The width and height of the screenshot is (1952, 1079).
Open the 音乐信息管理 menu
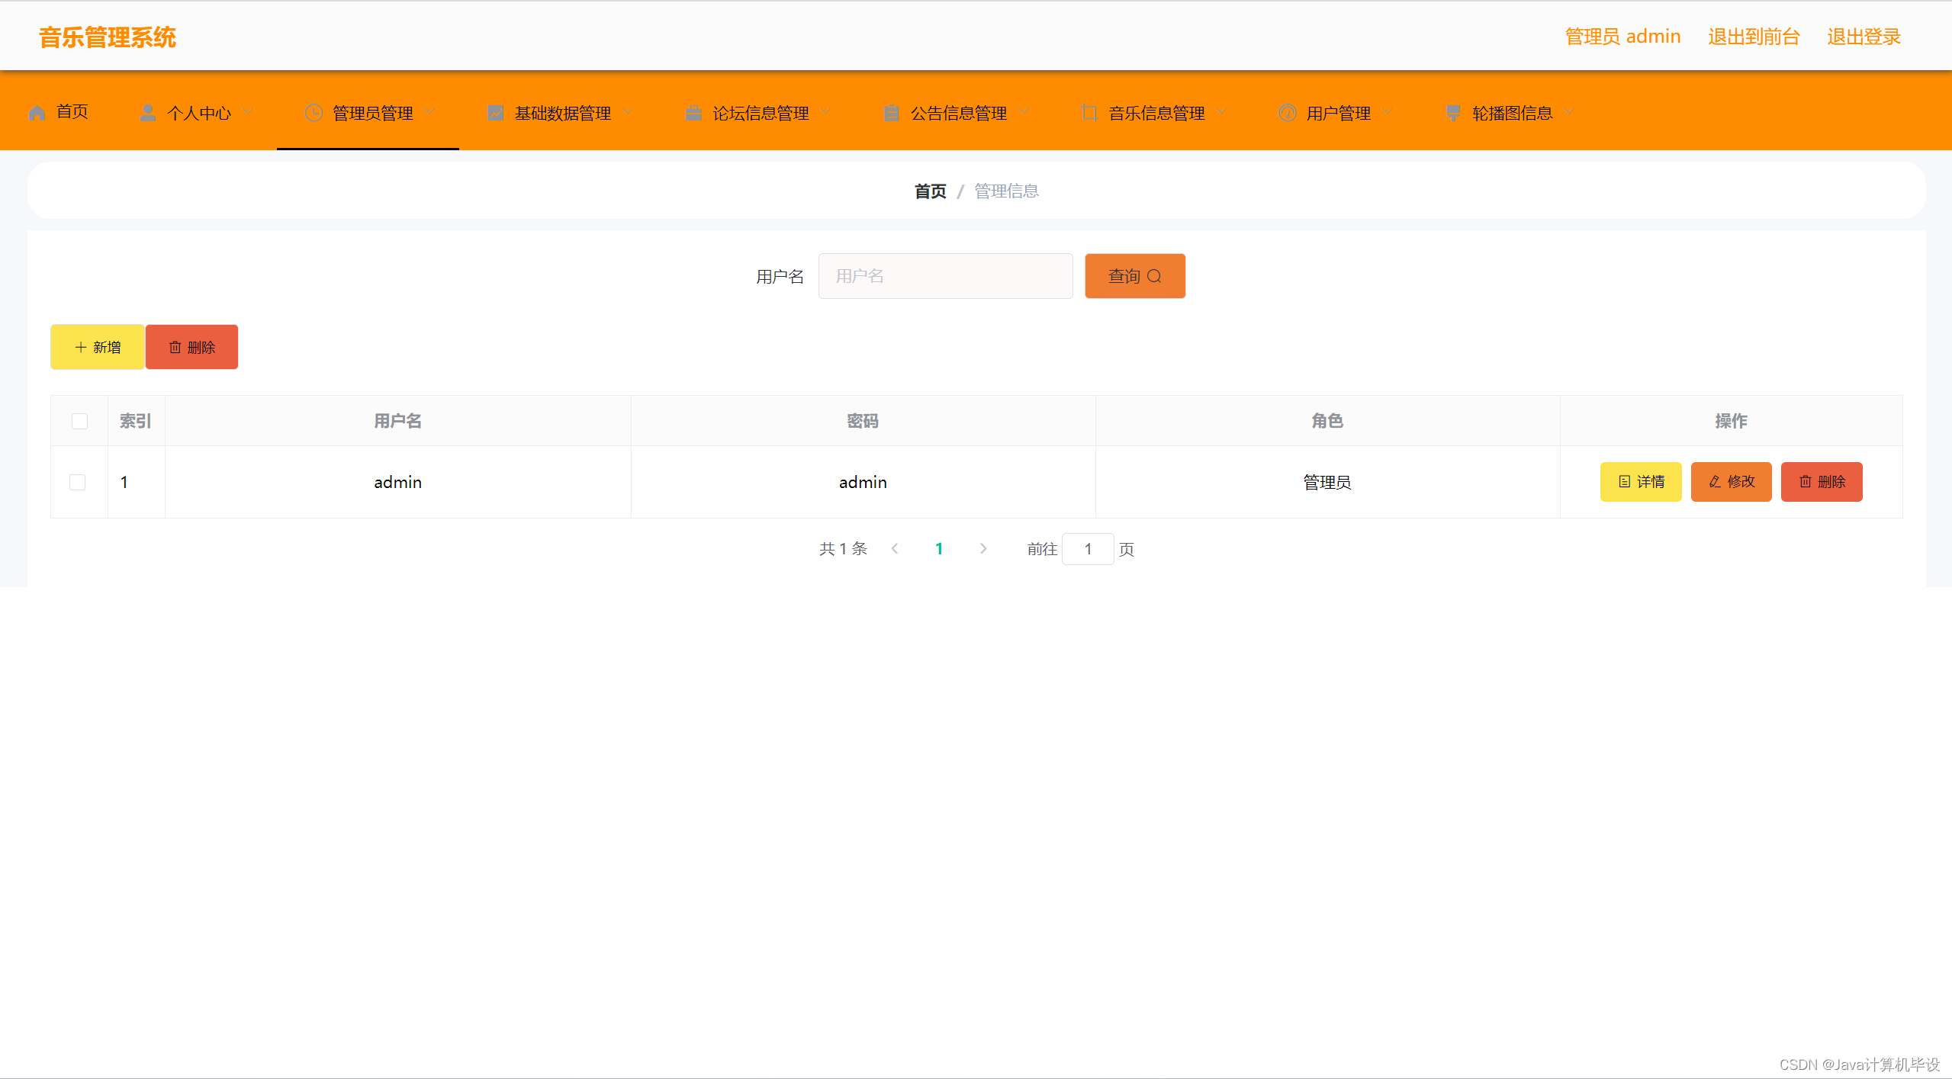[x=1156, y=113]
